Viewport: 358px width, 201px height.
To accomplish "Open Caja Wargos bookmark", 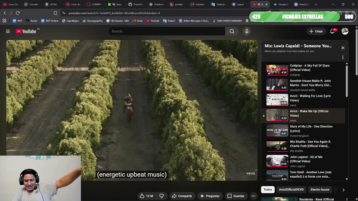I will (70, 21).
